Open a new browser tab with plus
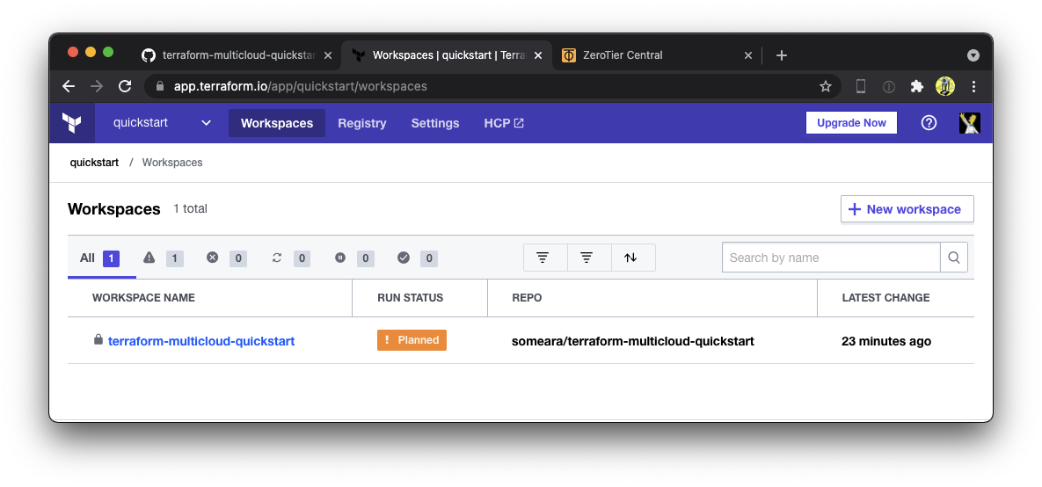Viewport: 1042px width, 487px height. (782, 55)
